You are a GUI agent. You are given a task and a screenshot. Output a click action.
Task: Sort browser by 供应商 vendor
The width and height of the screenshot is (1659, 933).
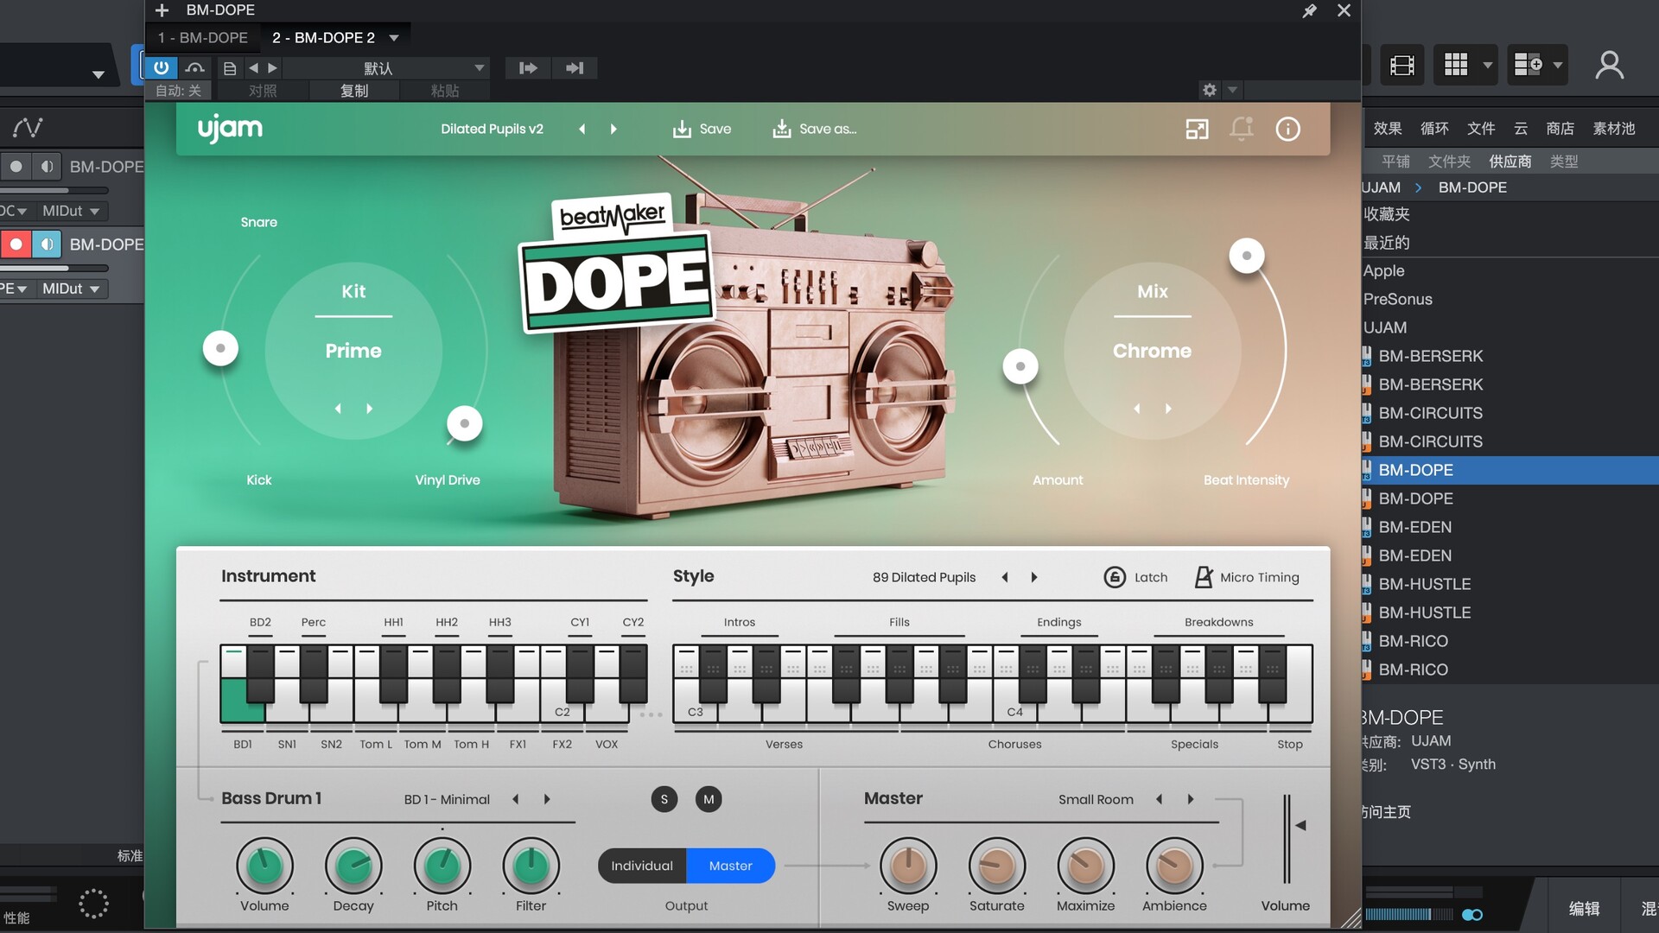coord(1510,162)
